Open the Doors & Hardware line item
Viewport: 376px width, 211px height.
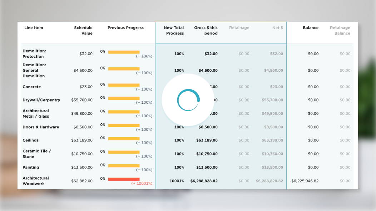41,127
